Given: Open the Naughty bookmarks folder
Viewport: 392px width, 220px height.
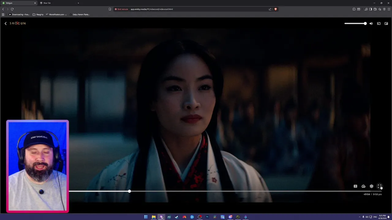Looking at the screenshot, I should point(38,14).
